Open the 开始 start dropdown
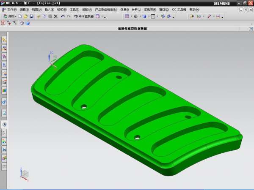254x190 pixels. pyautogui.click(x=10, y=16)
